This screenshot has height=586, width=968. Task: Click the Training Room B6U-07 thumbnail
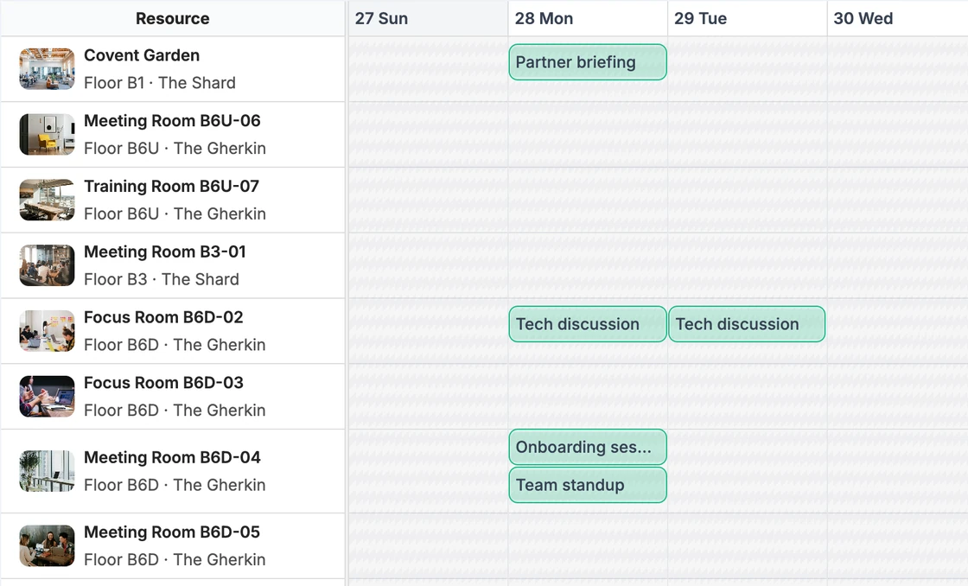click(x=47, y=200)
